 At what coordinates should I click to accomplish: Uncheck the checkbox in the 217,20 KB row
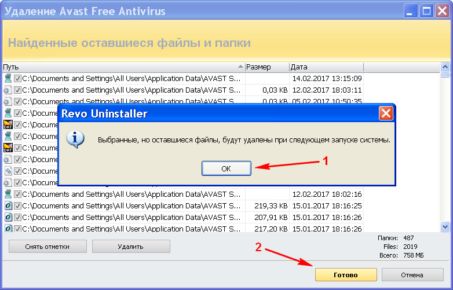pos(17,229)
